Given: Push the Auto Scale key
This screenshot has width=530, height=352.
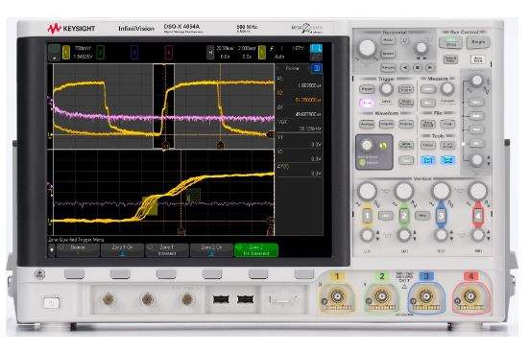Looking at the screenshot, I should tap(478, 59).
